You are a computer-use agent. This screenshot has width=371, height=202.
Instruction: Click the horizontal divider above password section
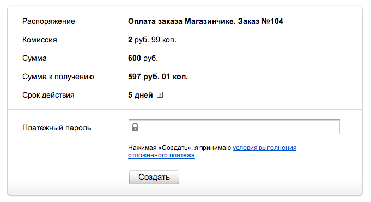click(185, 109)
